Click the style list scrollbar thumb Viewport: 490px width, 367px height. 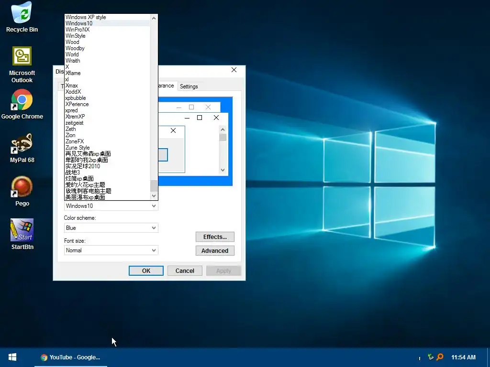tap(154, 186)
